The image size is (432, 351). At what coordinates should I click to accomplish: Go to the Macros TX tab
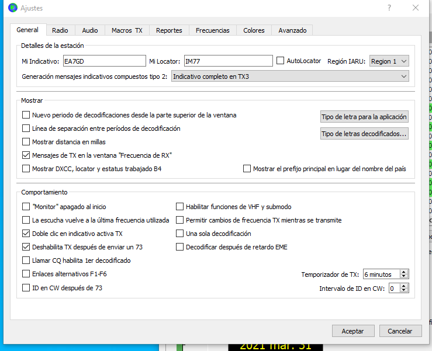point(127,30)
